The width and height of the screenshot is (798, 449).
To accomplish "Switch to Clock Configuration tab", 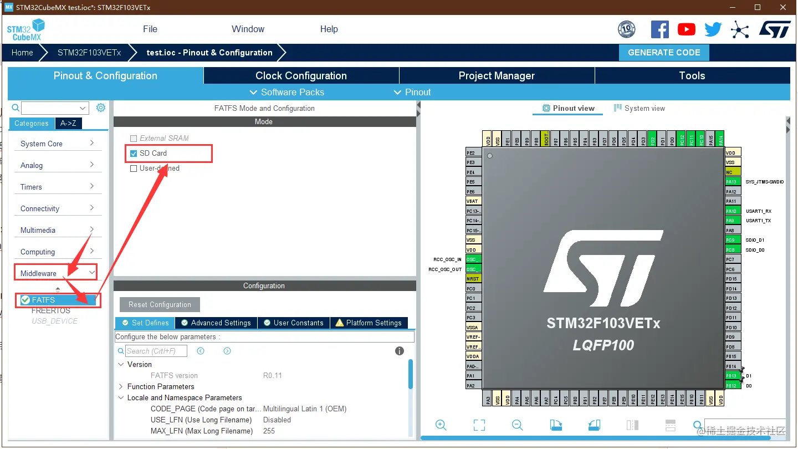I will [301, 76].
